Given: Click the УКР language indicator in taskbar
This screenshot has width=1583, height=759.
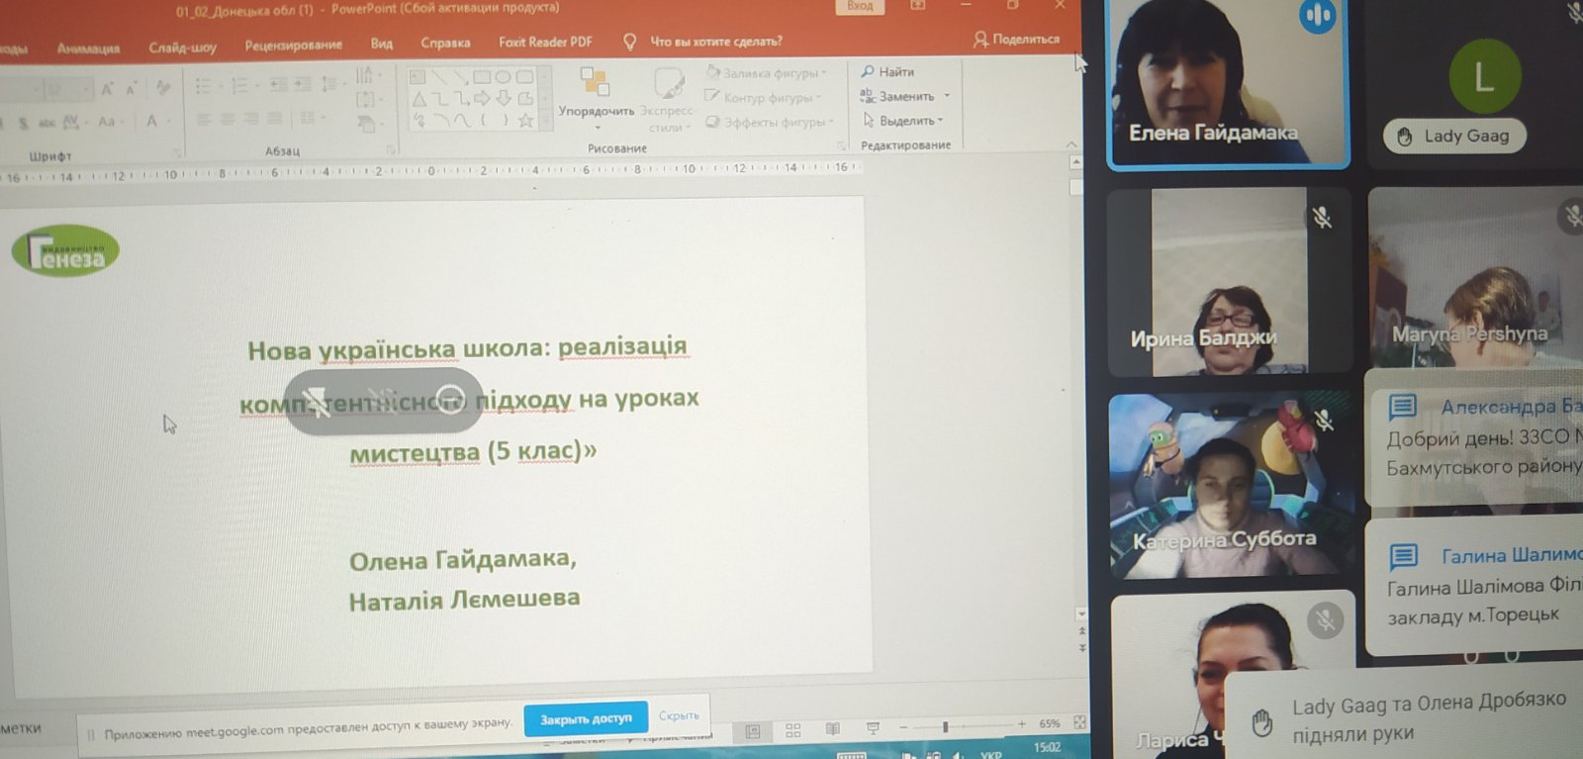Looking at the screenshot, I should click(x=990, y=754).
